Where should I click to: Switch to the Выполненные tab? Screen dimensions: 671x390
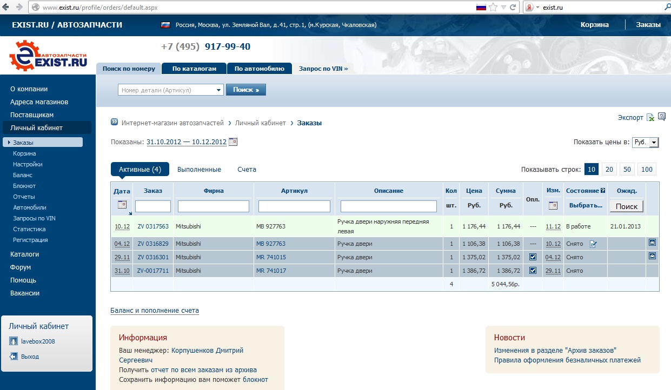click(x=199, y=169)
